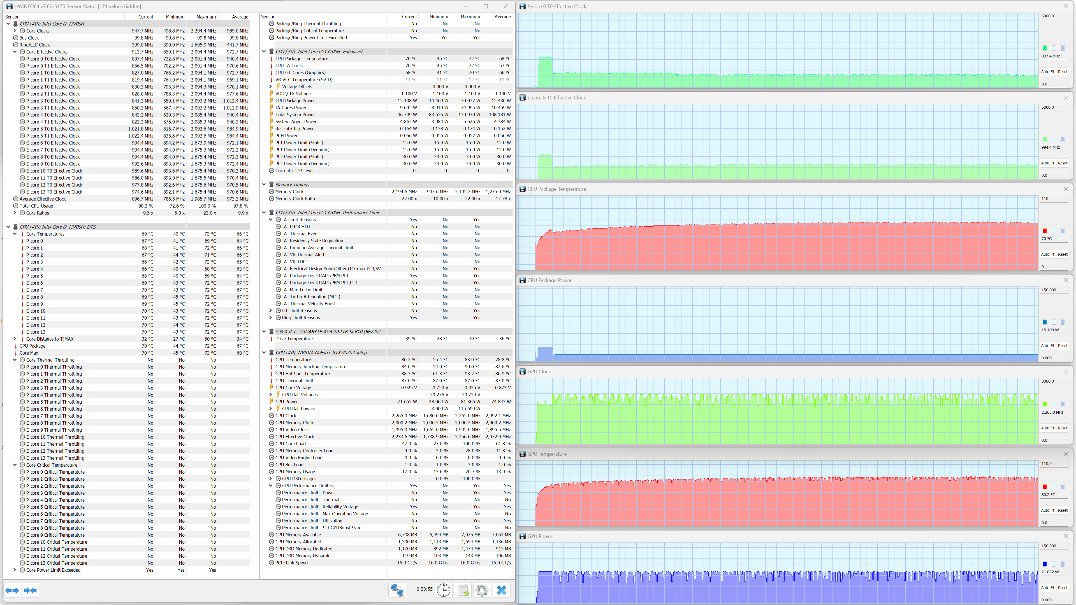Click the expand columns arrows icon
This screenshot has width=1076, height=605.
pyautogui.click(x=12, y=590)
